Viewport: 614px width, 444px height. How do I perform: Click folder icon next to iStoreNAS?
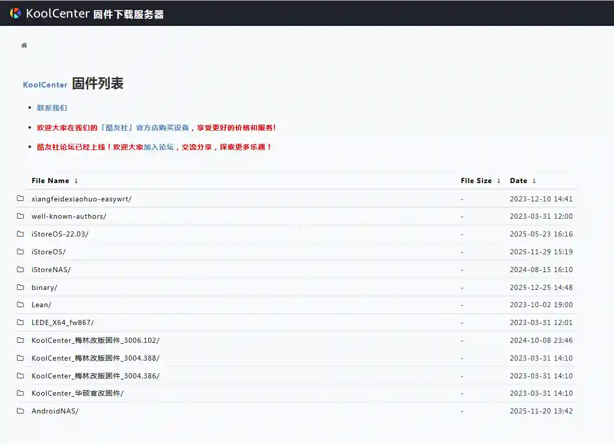[x=20, y=270]
